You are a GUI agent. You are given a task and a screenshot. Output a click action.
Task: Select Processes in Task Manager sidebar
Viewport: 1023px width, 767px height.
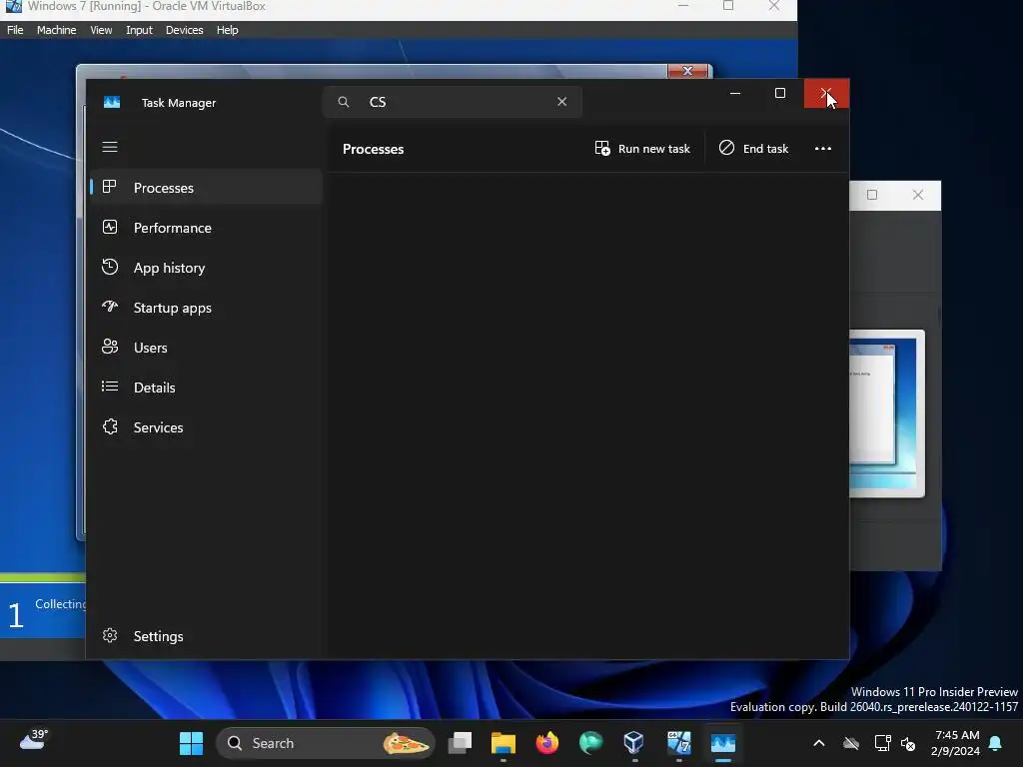[206, 188]
